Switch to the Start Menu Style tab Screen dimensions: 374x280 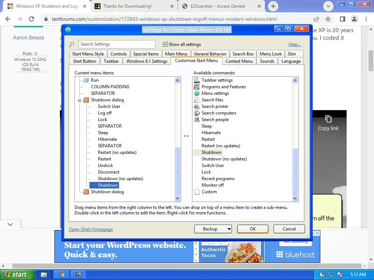tap(88, 54)
